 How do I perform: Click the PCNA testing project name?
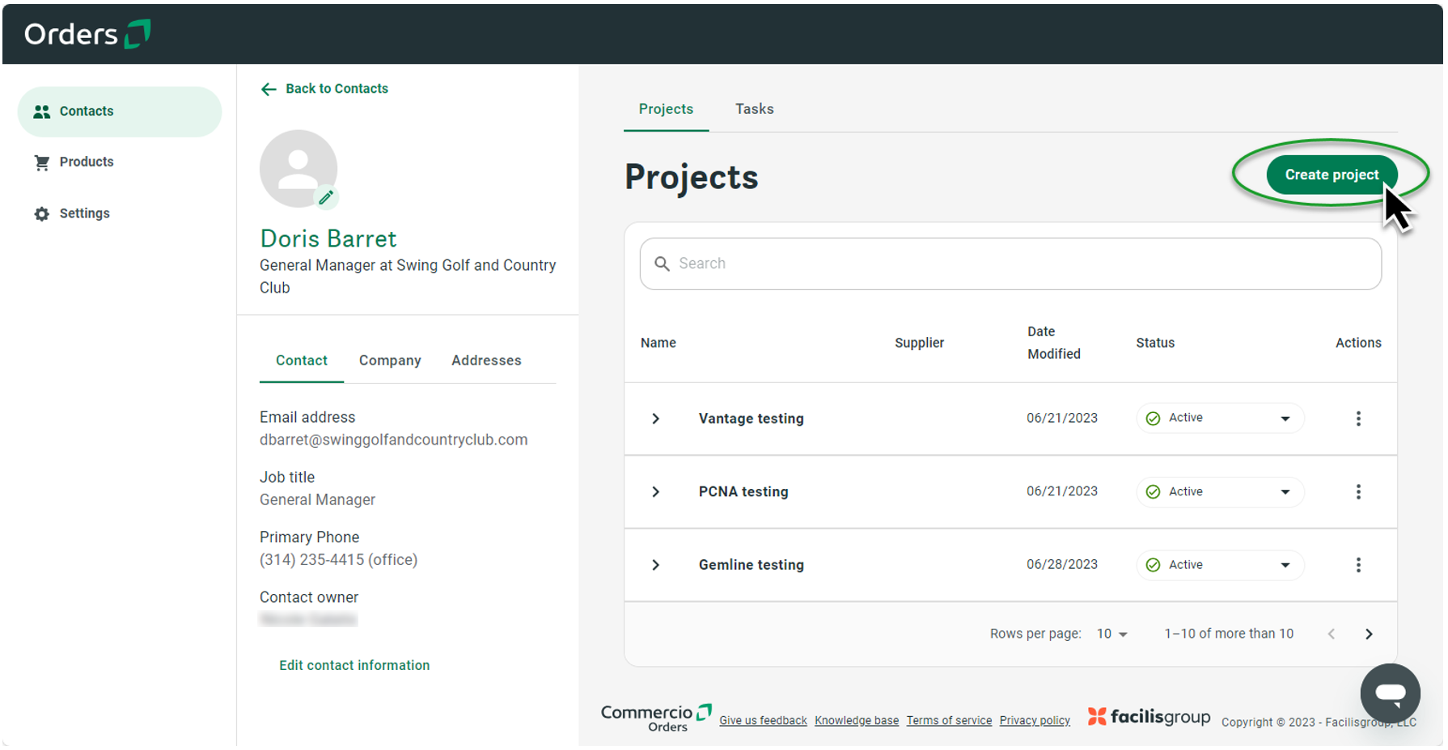[743, 492]
